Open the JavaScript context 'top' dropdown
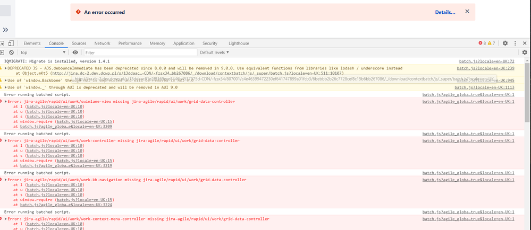Viewport: 531px width, 230px height. pos(43,52)
